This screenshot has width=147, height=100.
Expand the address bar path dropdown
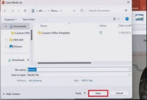pos(74,11)
